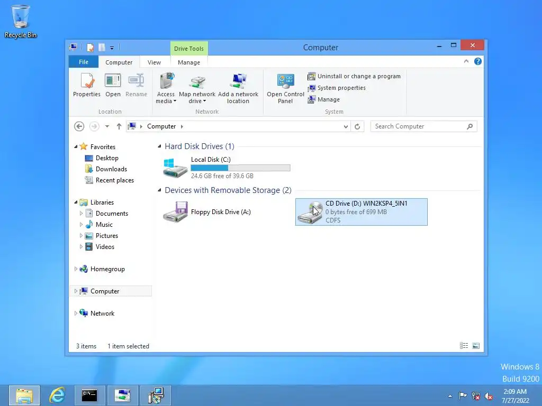Select Network in the navigation pane

point(102,313)
